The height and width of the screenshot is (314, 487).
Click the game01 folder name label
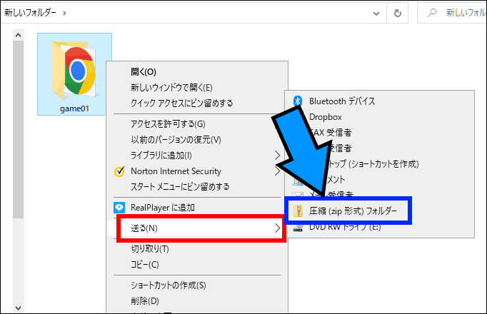(x=74, y=108)
